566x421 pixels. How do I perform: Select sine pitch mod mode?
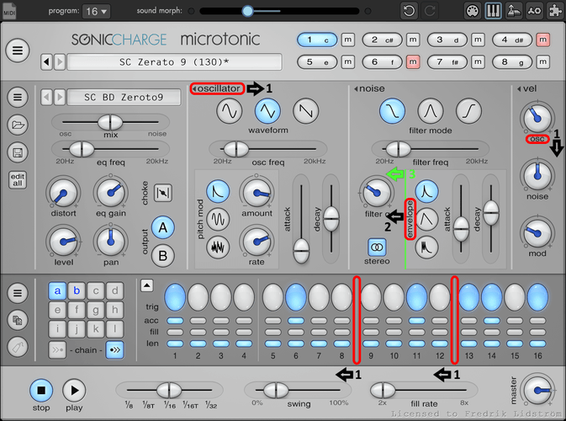click(x=218, y=219)
